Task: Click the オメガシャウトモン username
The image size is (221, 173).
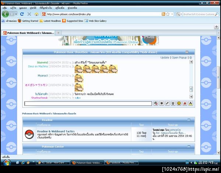Action: [x=36, y=85]
